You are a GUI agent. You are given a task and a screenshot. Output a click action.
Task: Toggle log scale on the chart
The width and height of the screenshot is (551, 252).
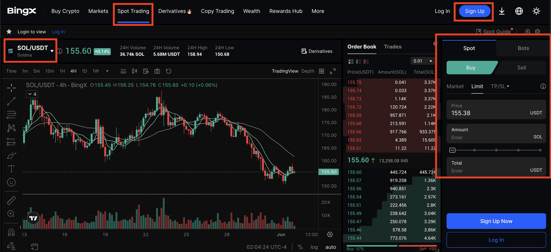[x=314, y=247]
